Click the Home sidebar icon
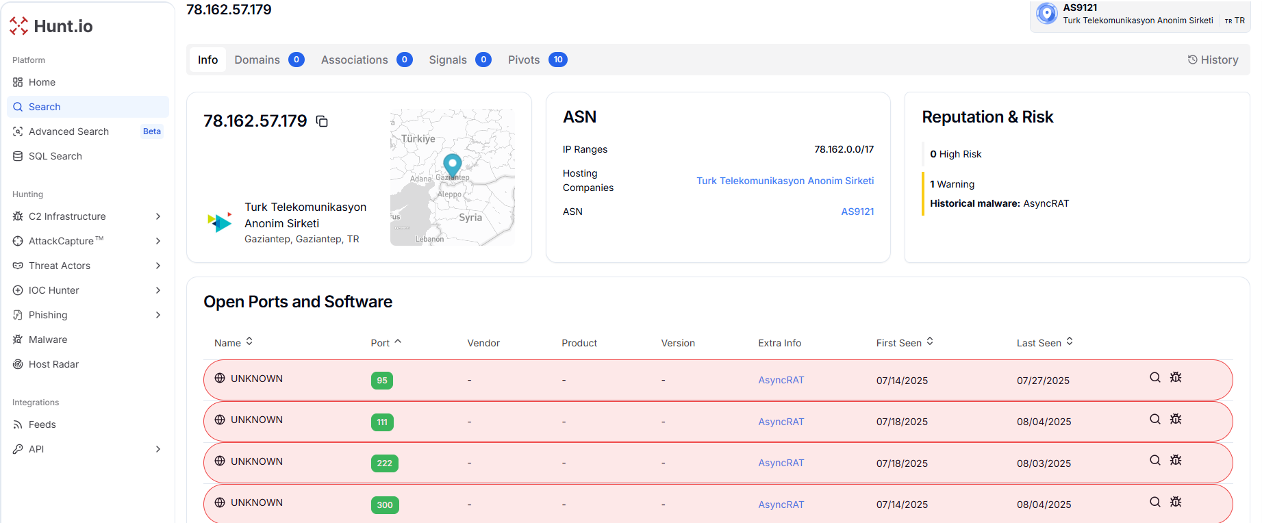 18,82
